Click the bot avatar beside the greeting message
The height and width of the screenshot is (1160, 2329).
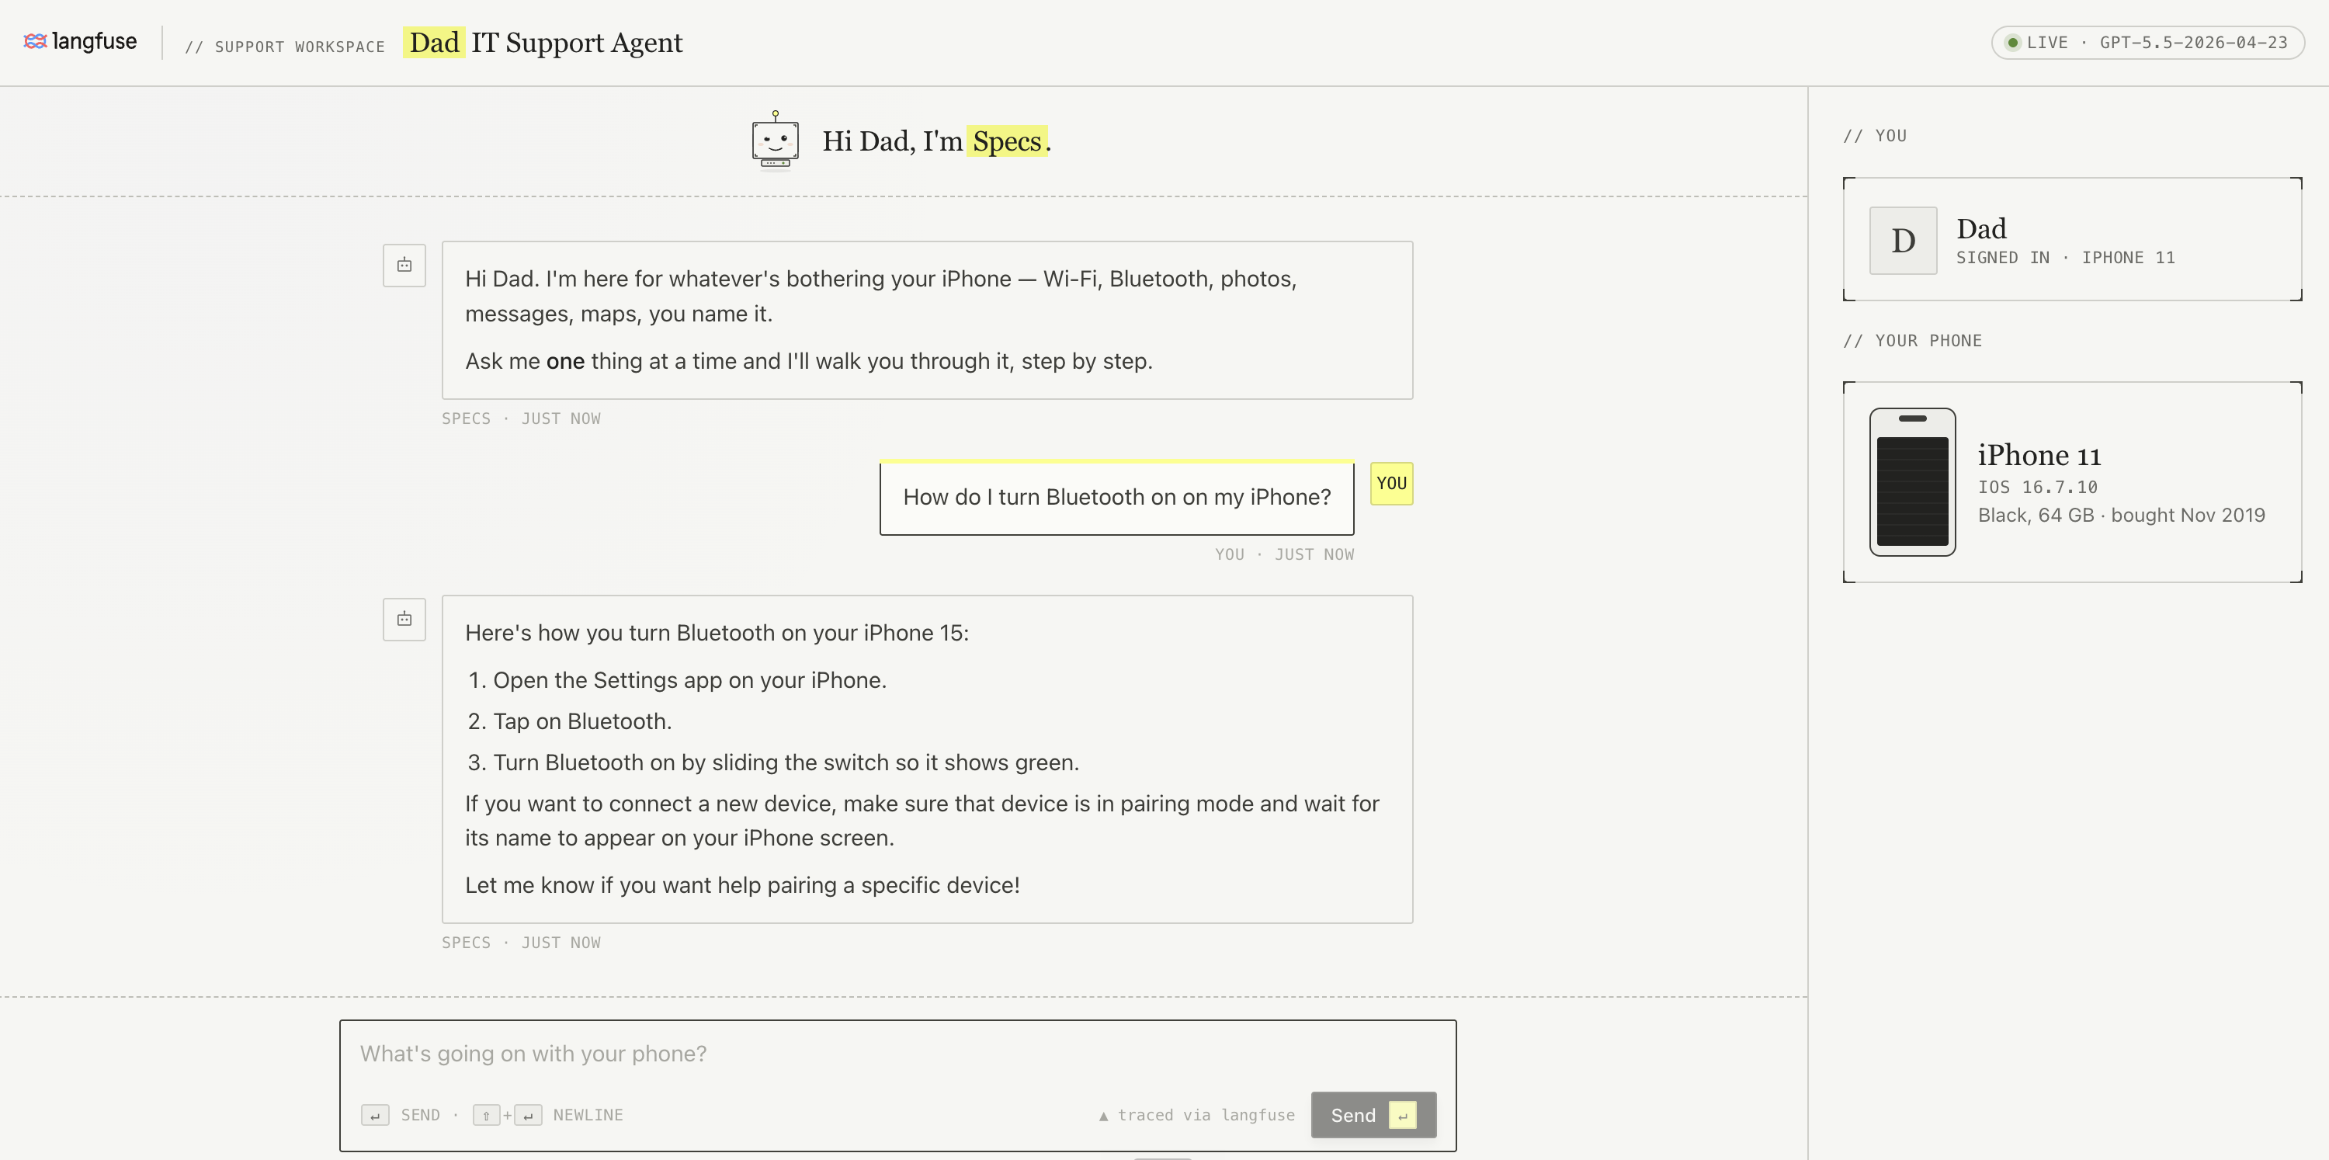pyautogui.click(x=404, y=265)
